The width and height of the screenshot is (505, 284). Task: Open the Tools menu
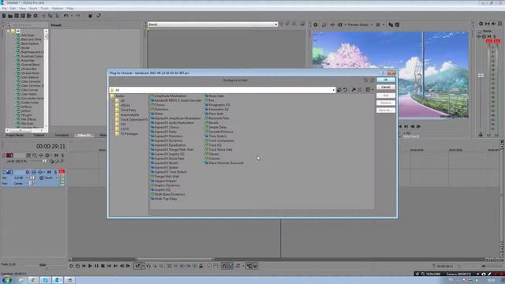pyautogui.click(x=44, y=9)
